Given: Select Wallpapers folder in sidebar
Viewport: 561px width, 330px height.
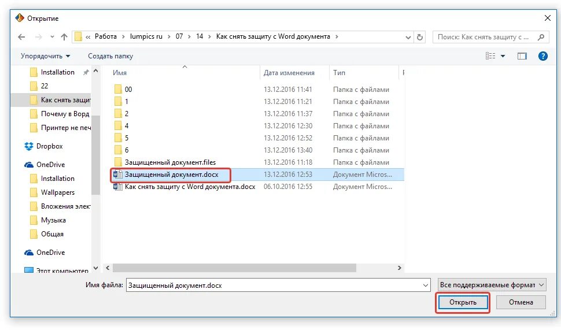Looking at the screenshot, I should pos(53,192).
